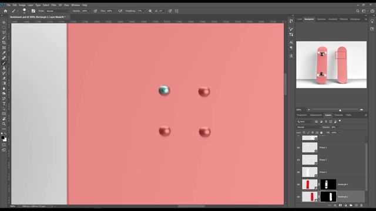The height and width of the screenshot is (211, 376).
Task: Open the brush settings panel toggle
Action: click(x=33, y=11)
